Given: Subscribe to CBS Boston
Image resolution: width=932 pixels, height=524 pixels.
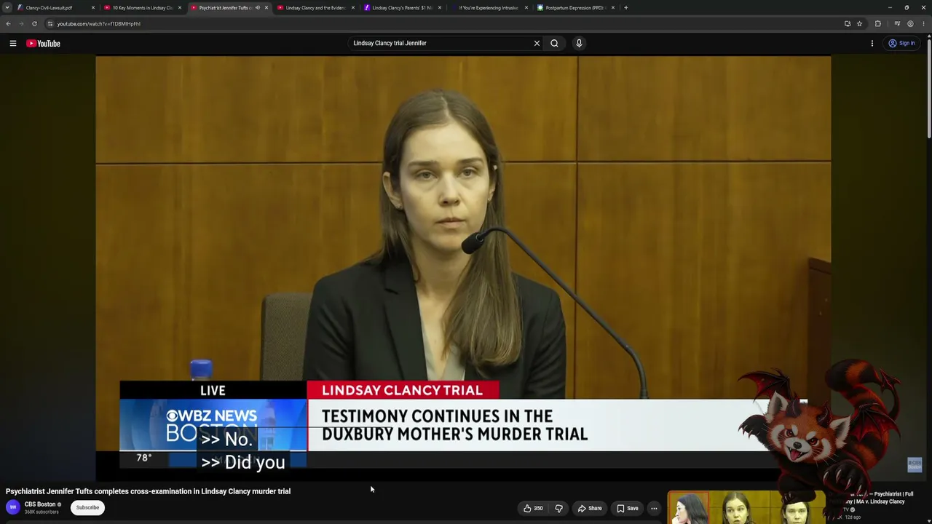Looking at the screenshot, I should (x=87, y=507).
